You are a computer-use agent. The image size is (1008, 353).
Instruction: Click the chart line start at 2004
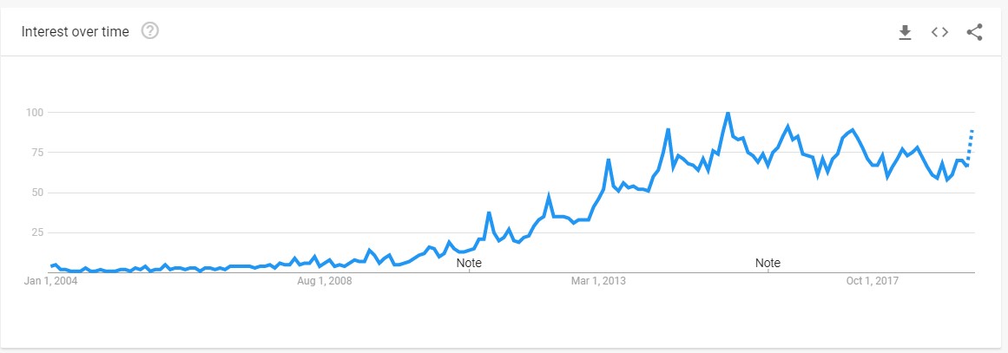point(51,265)
